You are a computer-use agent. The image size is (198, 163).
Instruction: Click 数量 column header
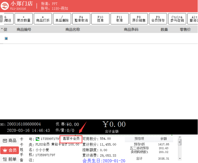pyautogui.click(x=164, y=30)
